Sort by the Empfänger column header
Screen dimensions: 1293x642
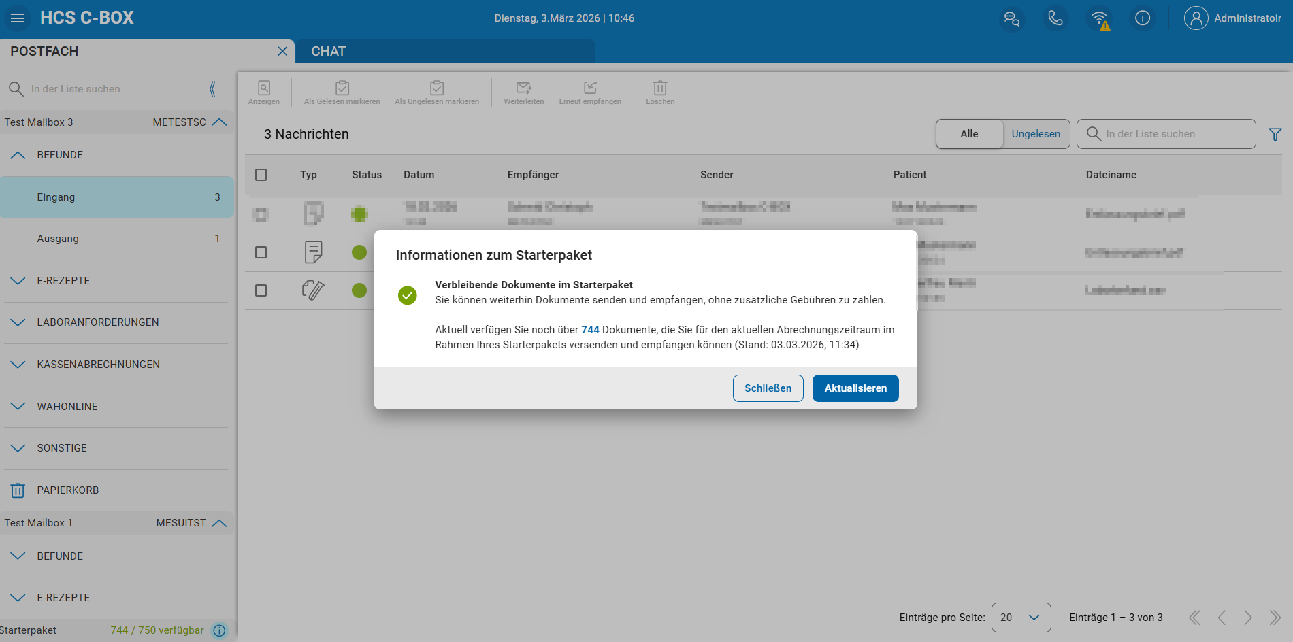(x=533, y=175)
